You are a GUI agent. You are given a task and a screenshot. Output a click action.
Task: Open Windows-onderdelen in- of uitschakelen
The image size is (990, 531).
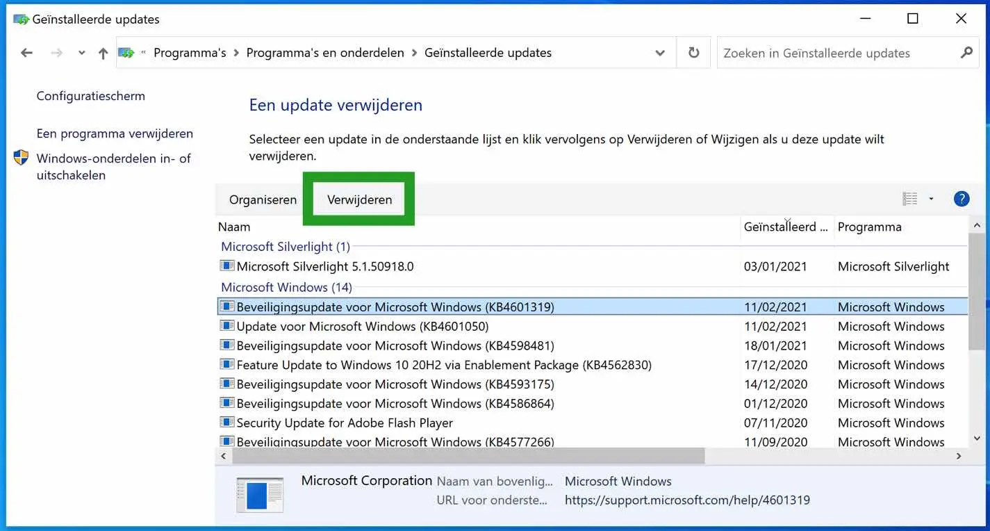coord(114,167)
